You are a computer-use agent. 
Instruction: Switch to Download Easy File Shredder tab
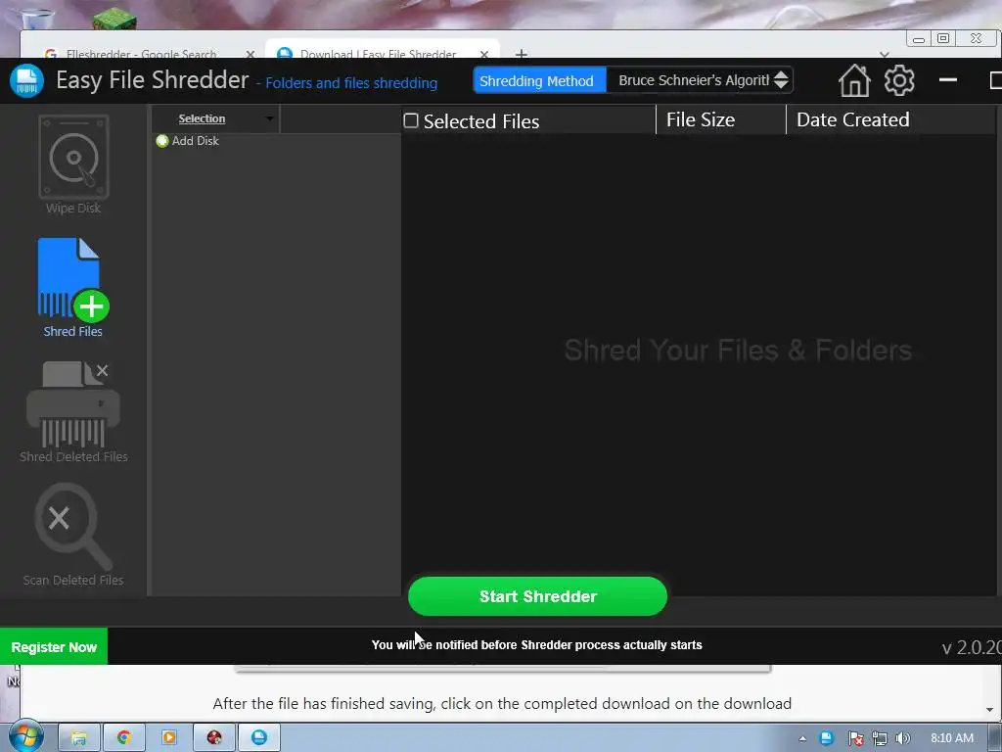377,54
